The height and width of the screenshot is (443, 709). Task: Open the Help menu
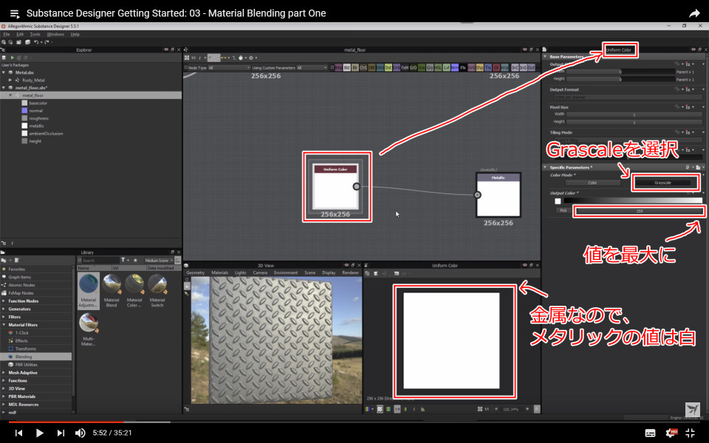pos(75,35)
